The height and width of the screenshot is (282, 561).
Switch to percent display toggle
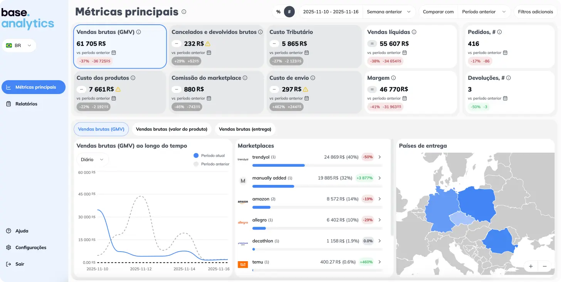[278, 12]
